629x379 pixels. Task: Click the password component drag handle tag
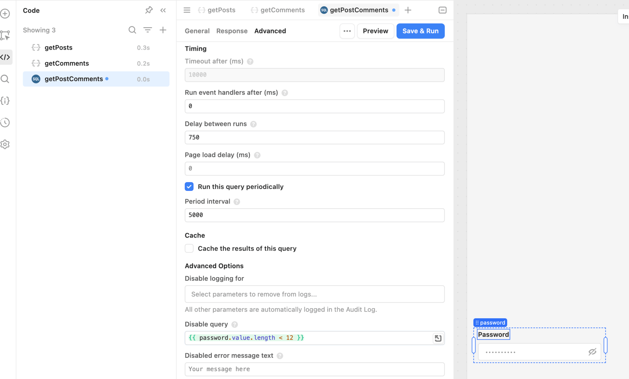[x=490, y=322]
